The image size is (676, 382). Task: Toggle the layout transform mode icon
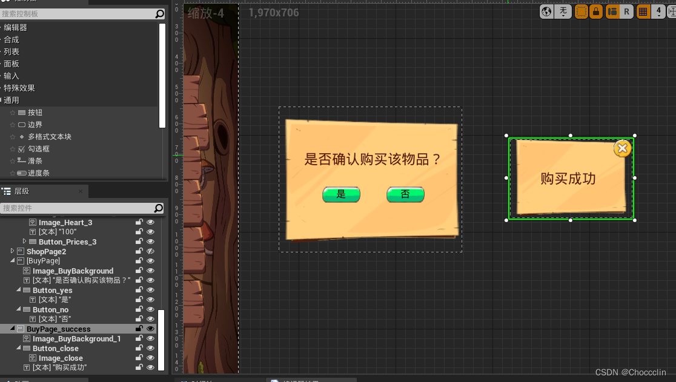(612, 12)
